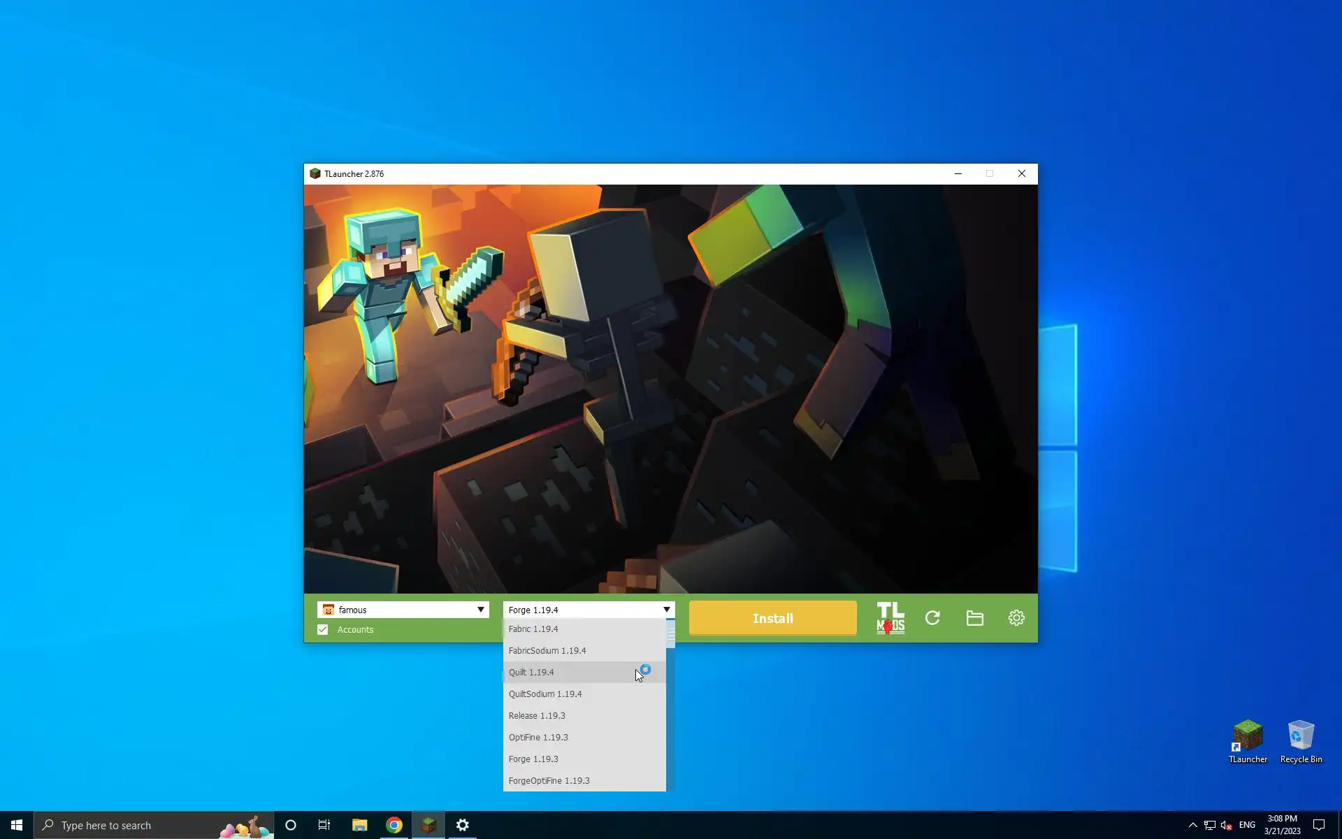This screenshot has width=1342, height=839.
Task: Toggle the Accounts checkbox
Action: click(x=323, y=629)
